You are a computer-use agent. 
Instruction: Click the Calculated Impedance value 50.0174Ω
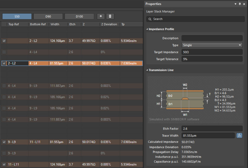pos(188,142)
